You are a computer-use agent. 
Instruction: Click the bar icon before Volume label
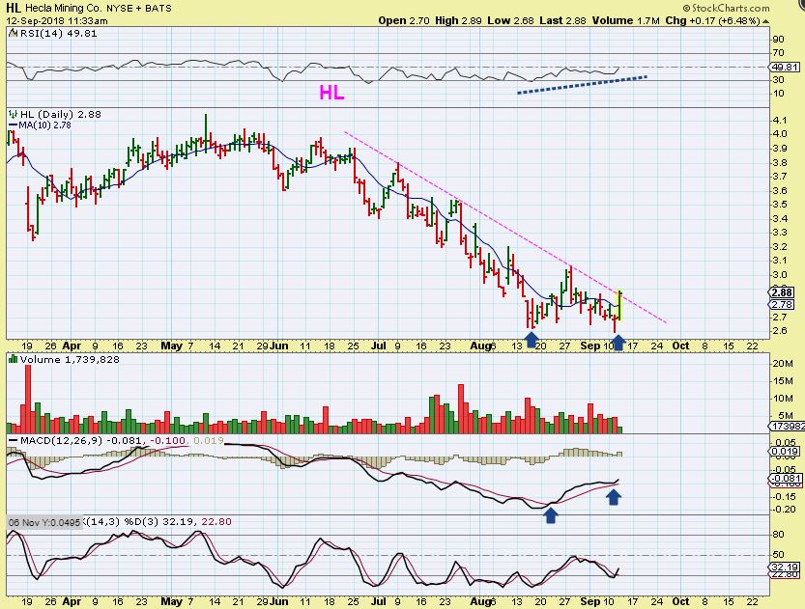click(14, 359)
